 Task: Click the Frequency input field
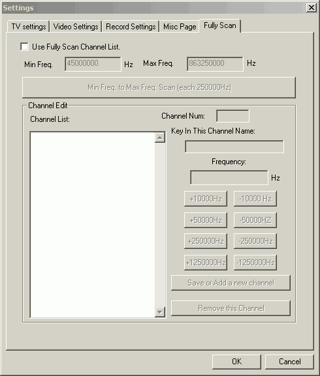coord(229,177)
